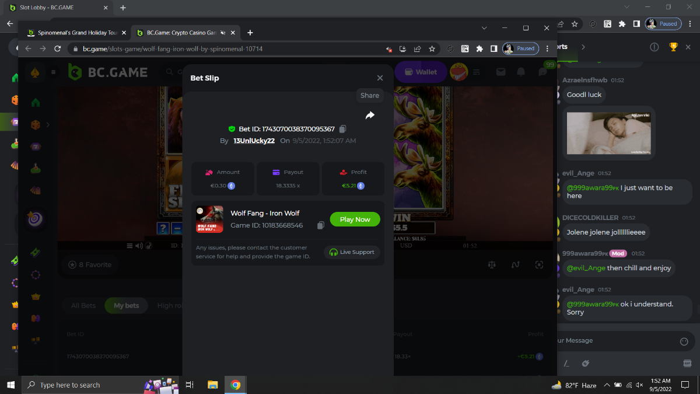Click the Share arrow icon in Bet Slip

tap(370, 116)
